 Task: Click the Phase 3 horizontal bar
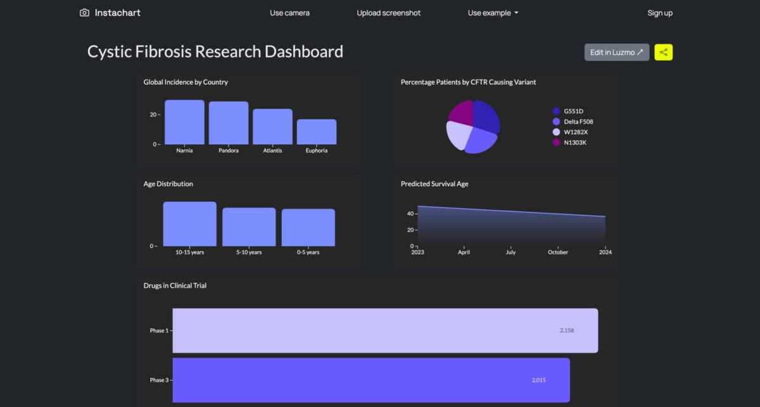[371, 380]
